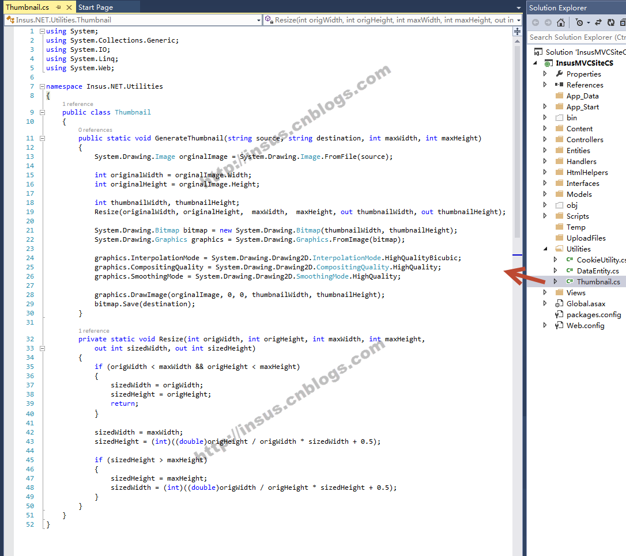Image resolution: width=626 pixels, height=556 pixels.
Task: Click CookieUtility.cs C# file icon
Action: [x=570, y=260]
